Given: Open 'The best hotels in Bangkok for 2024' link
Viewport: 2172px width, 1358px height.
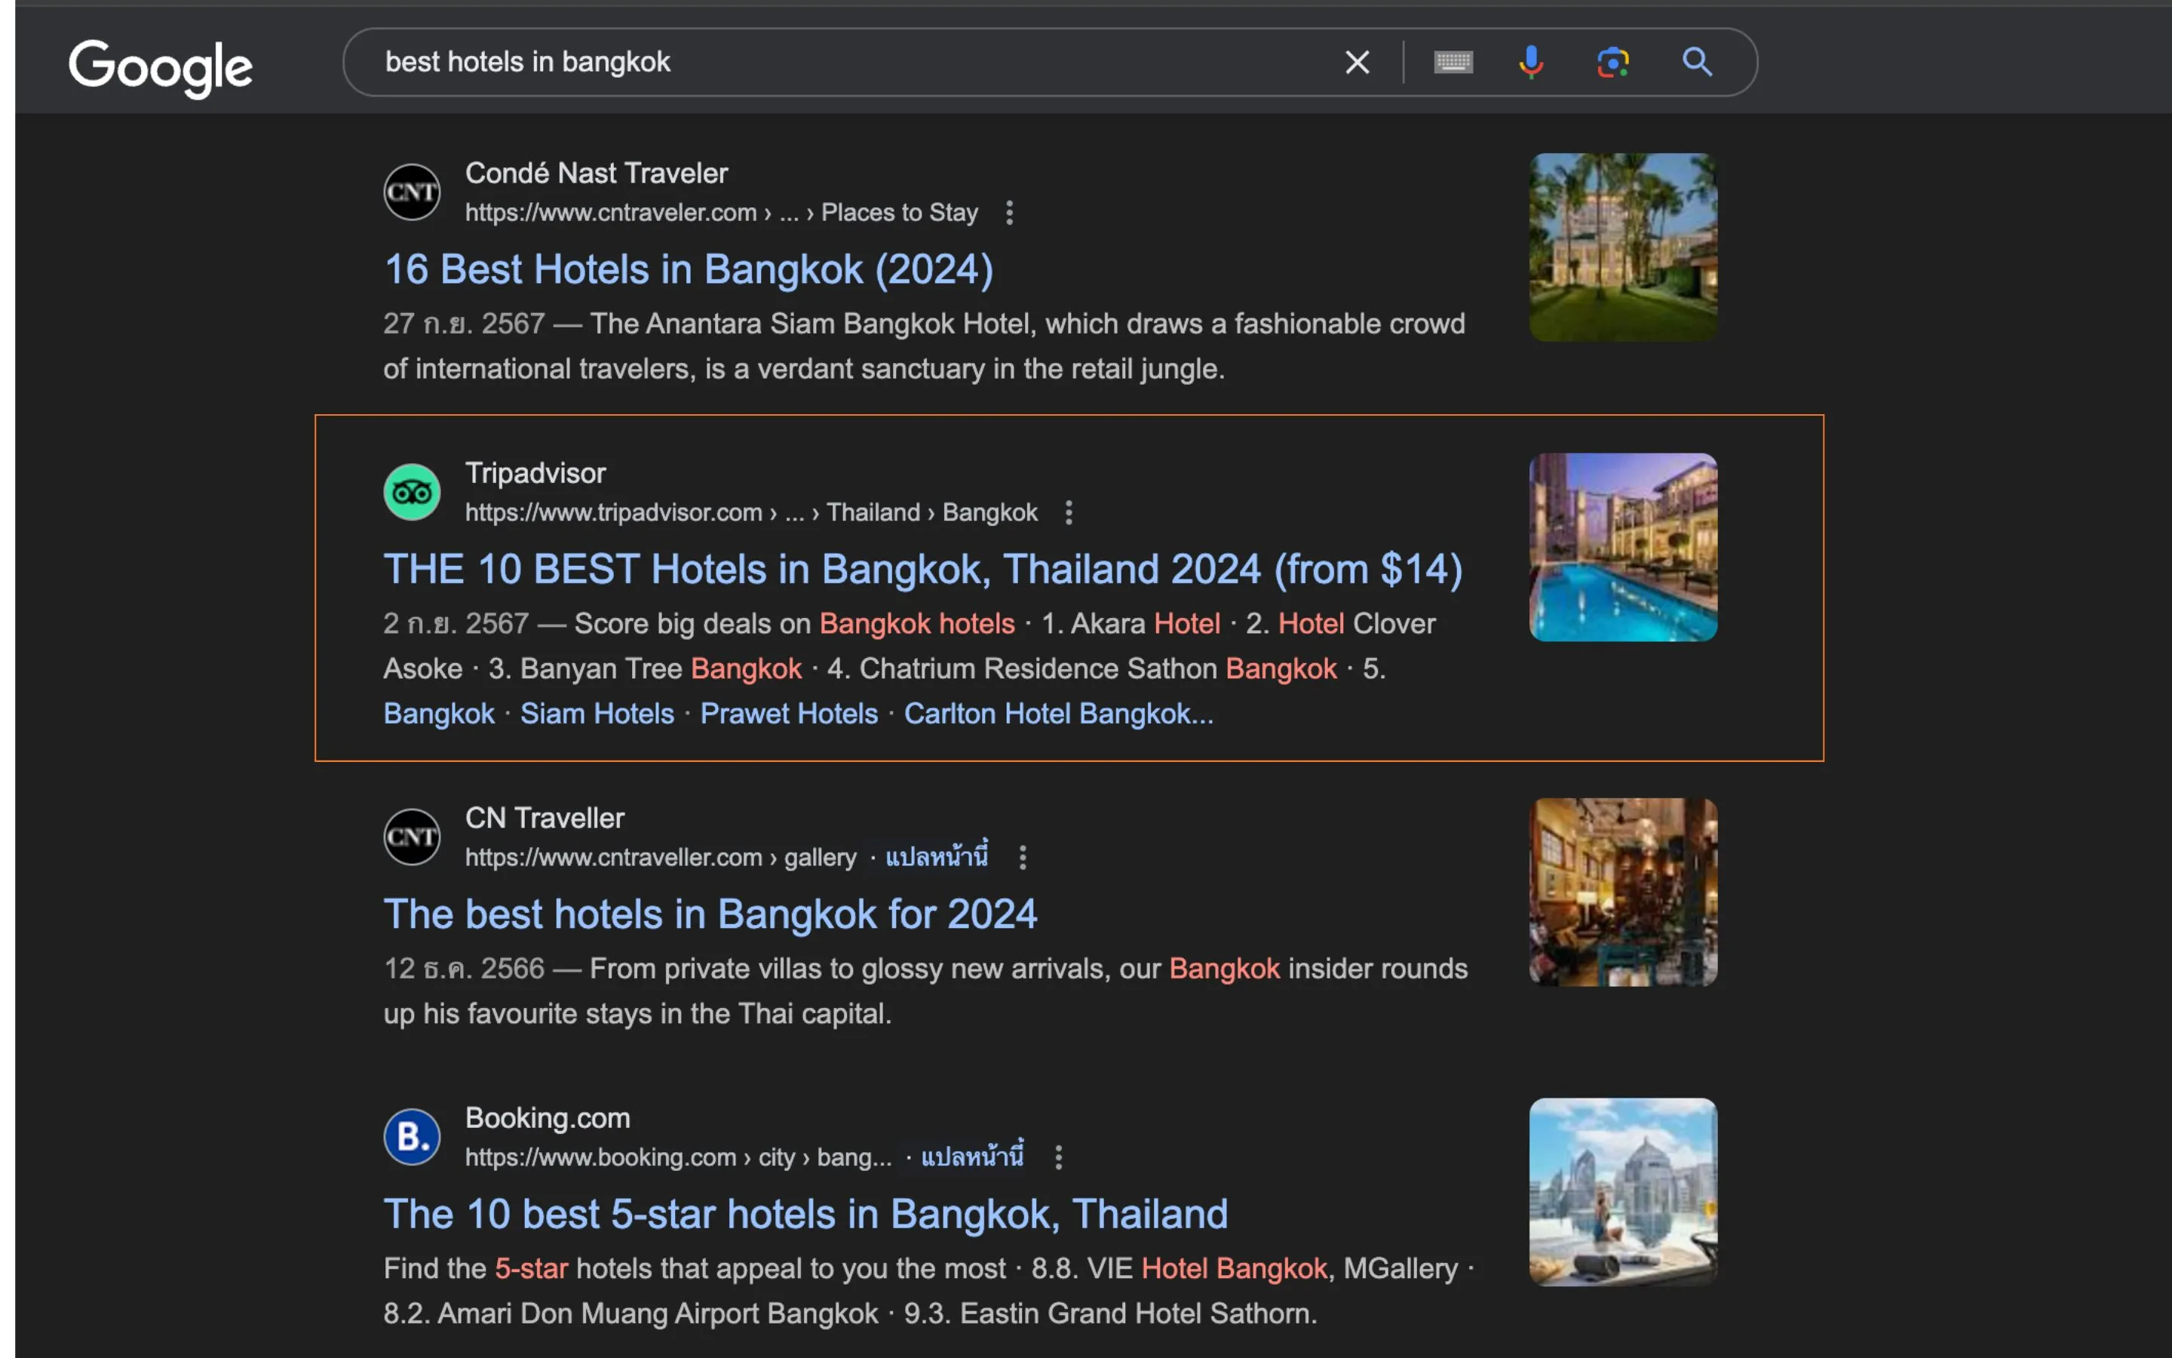Looking at the screenshot, I should (x=710, y=914).
